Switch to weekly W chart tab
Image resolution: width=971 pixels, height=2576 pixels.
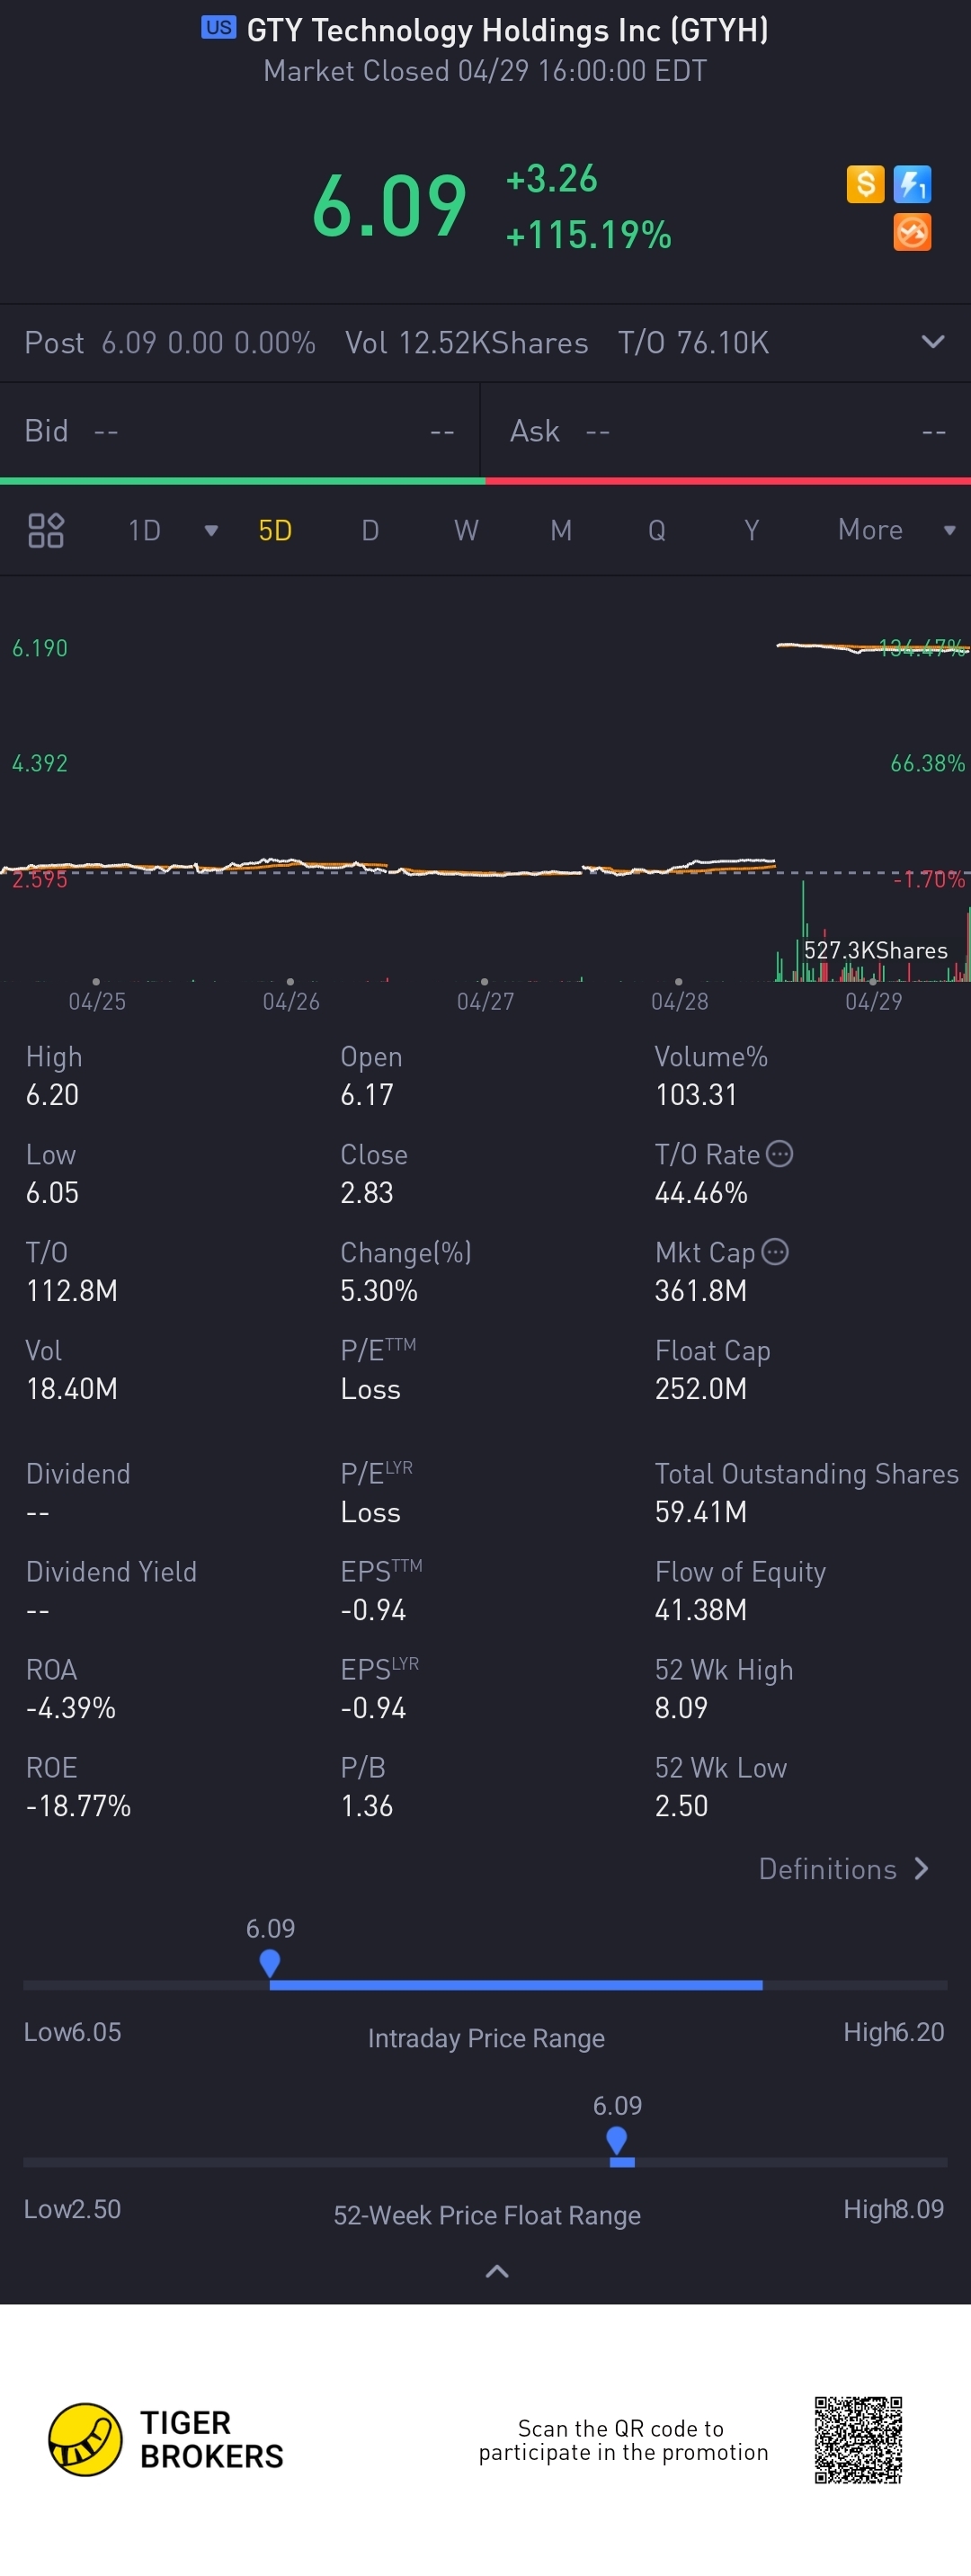coord(466,530)
